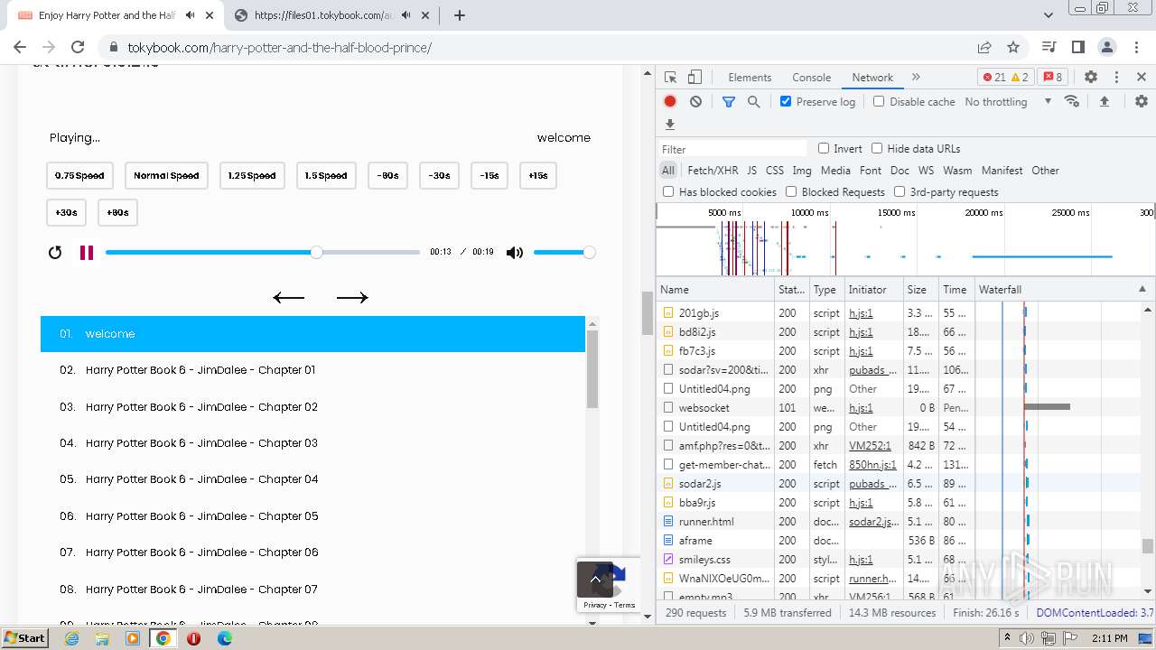Toggle Chrome side panel icon
Image resolution: width=1156 pixels, height=650 pixels.
tap(1078, 47)
